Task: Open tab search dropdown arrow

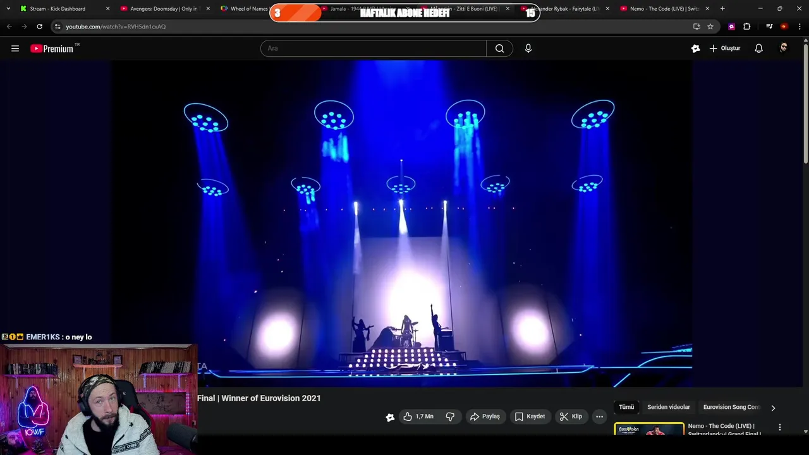Action: tap(8, 9)
